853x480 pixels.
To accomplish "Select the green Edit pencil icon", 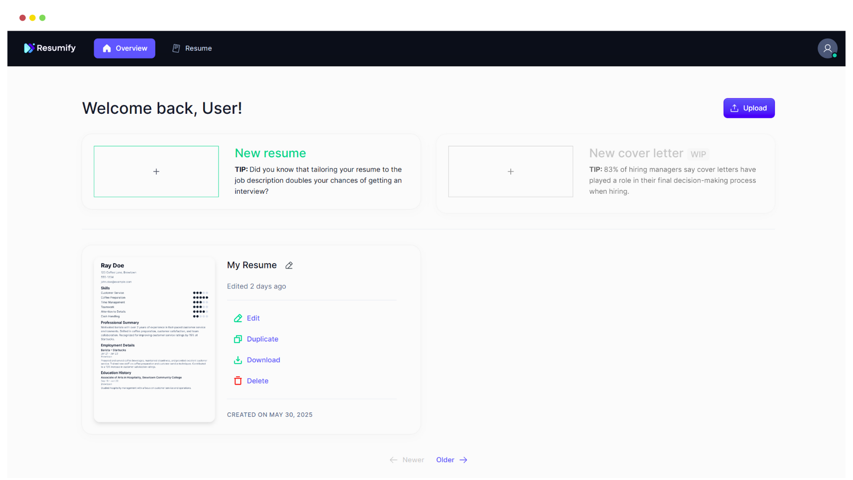I will [x=238, y=318].
